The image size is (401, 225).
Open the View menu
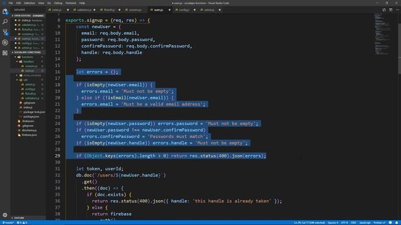click(x=41, y=3)
